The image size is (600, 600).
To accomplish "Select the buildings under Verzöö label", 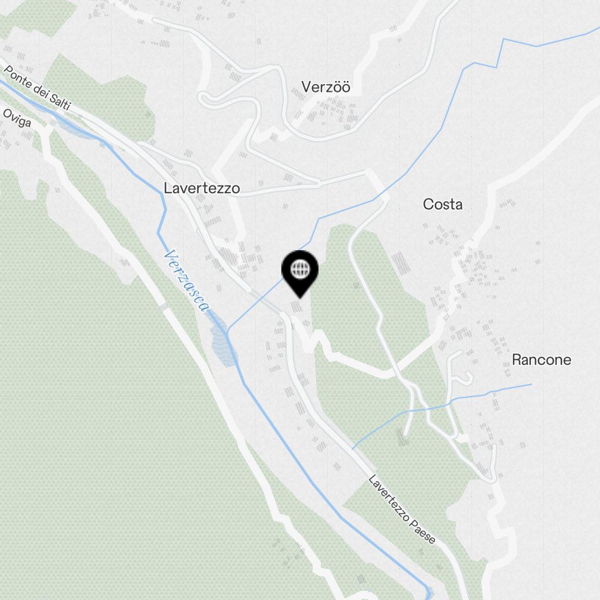I will click(329, 111).
